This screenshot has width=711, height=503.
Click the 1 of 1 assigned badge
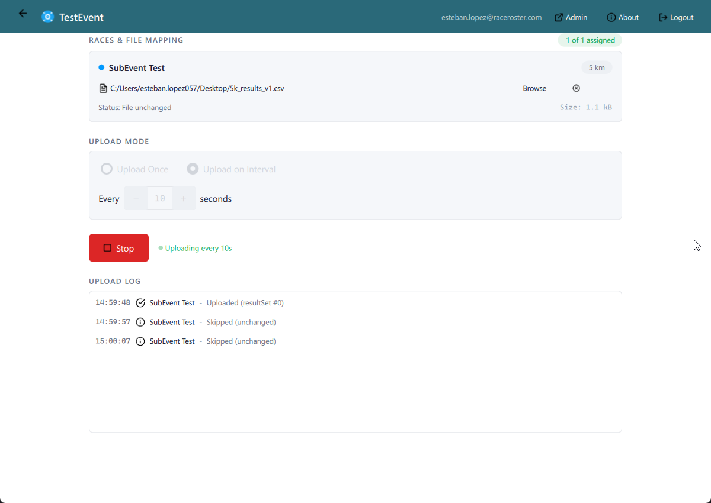pyautogui.click(x=590, y=40)
